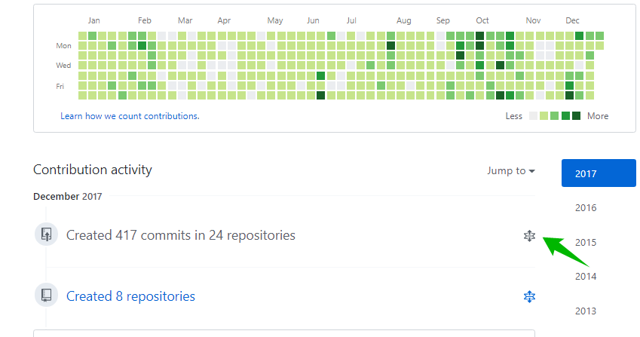This screenshot has width=640, height=337.
Task: Click the commits push icon in the timeline
Action: coord(46,234)
